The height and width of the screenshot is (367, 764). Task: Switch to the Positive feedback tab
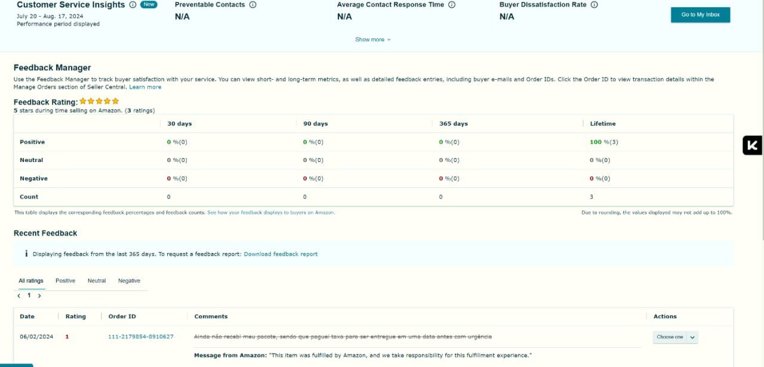tap(66, 281)
